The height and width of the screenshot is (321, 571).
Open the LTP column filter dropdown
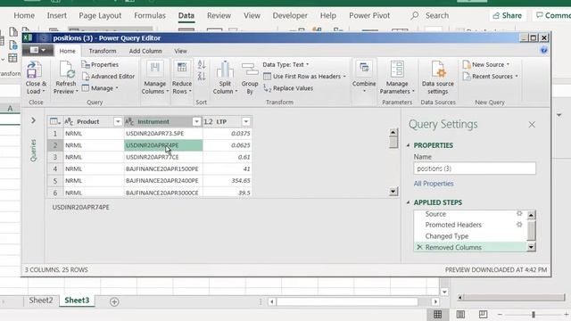tap(246, 121)
